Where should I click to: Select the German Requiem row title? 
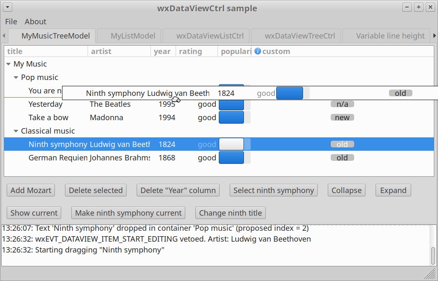coord(58,157)
